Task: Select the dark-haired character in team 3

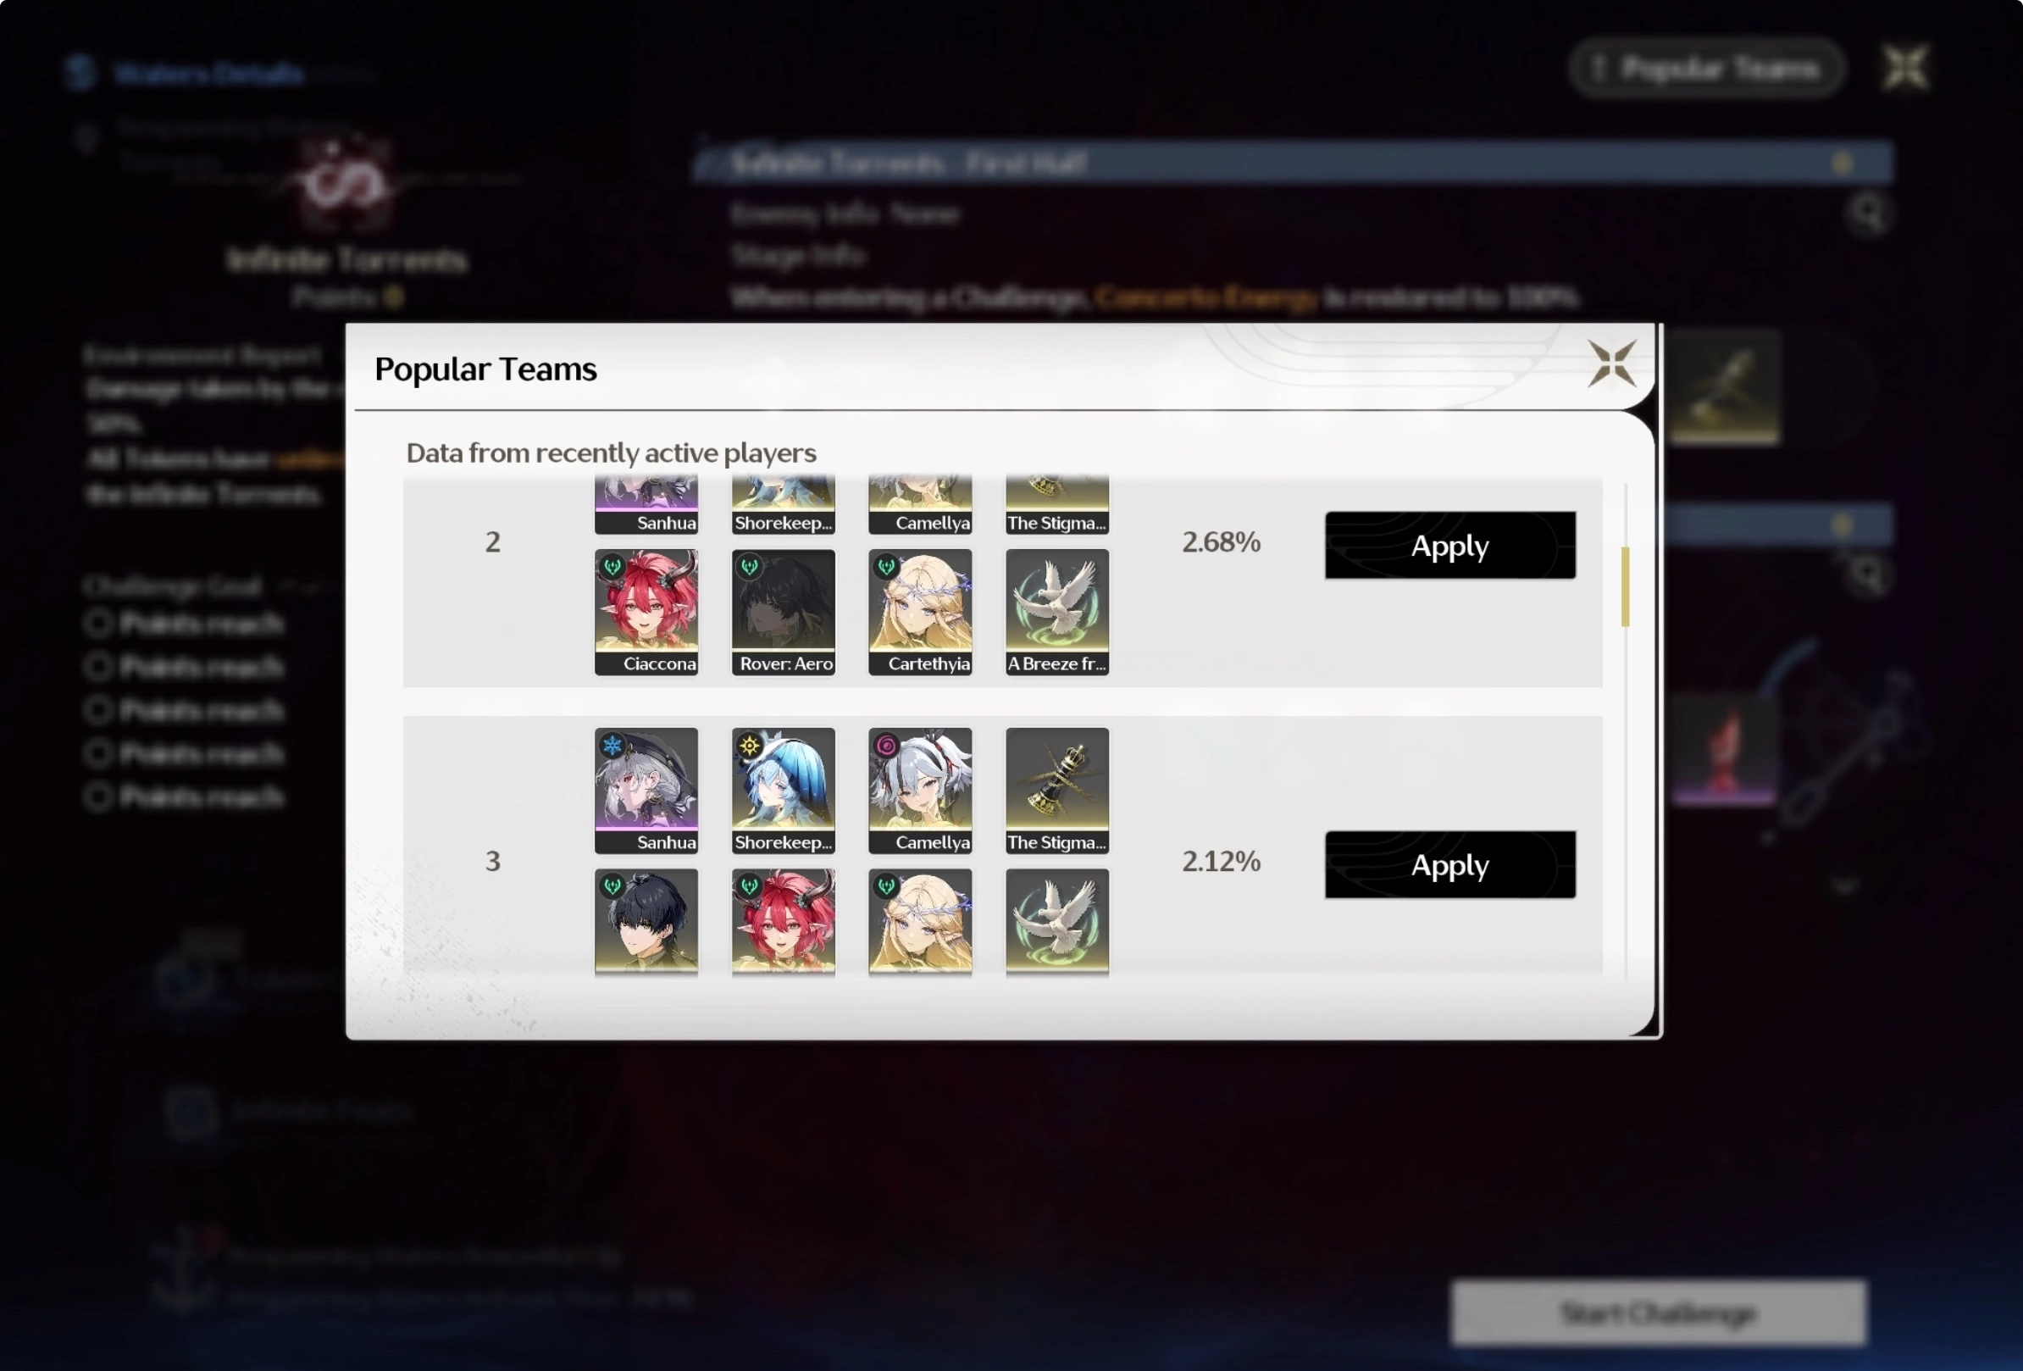Action: [646, 921]
